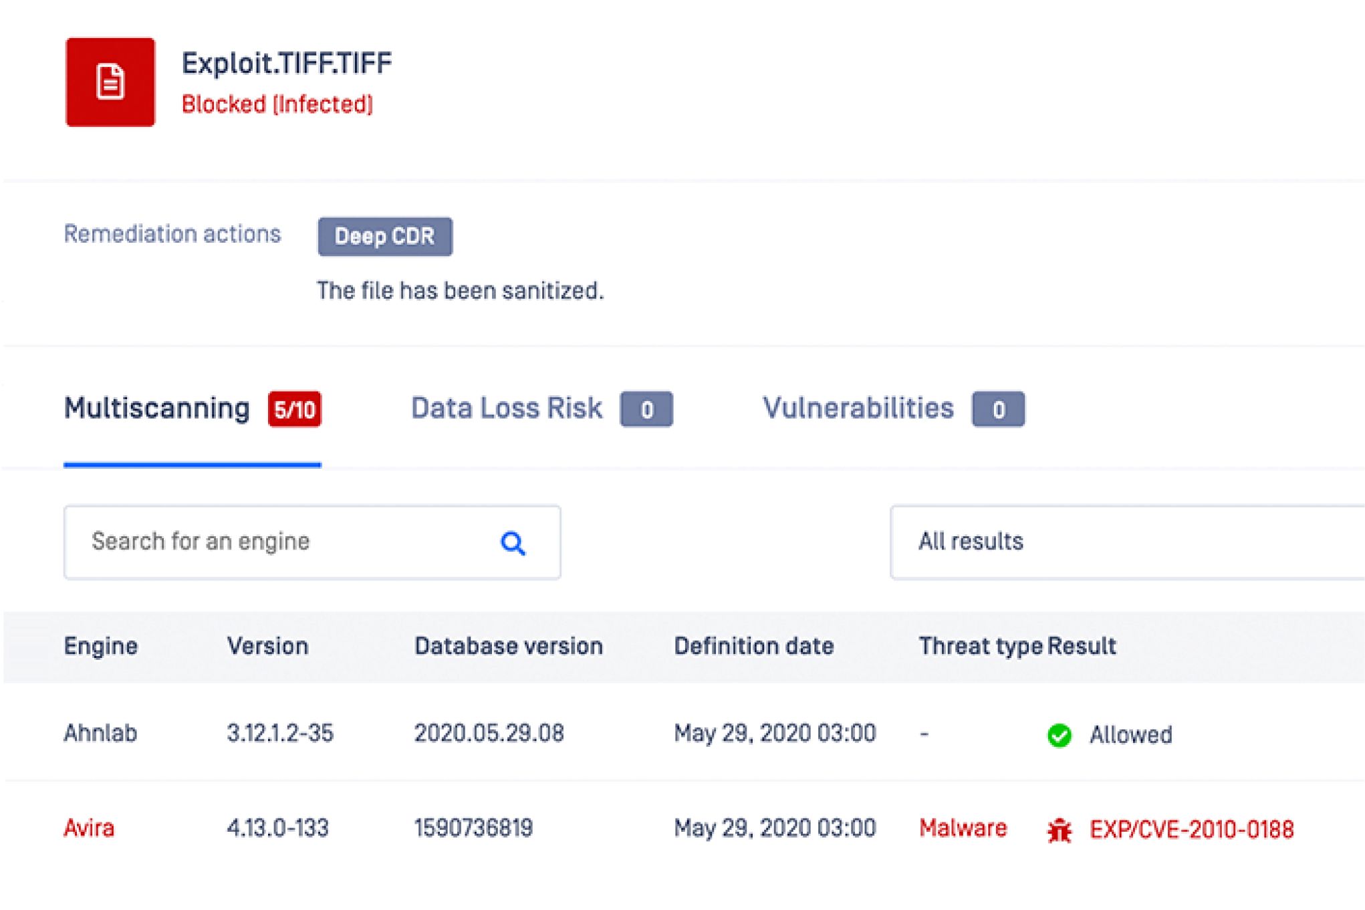The height and width of the screenshot is (910, 1365).
Task: Click the EXP/CVE-2010-0188 result link
Action: [1192, 830]
